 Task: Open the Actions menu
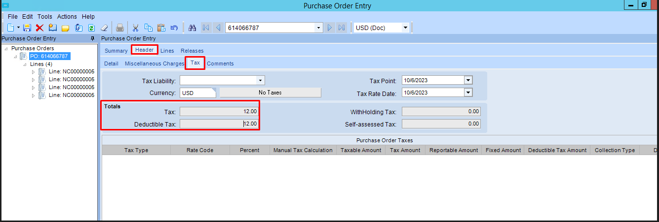[67, 17]
